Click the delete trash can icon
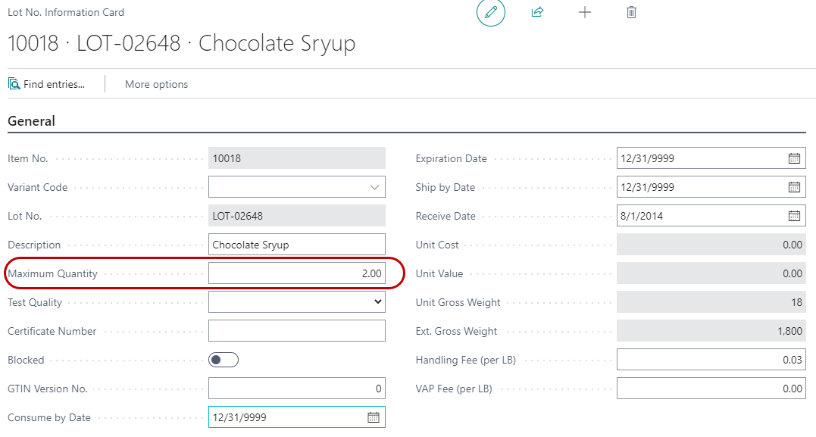Screen dimensions: 816x437 [x=631, y=13]
